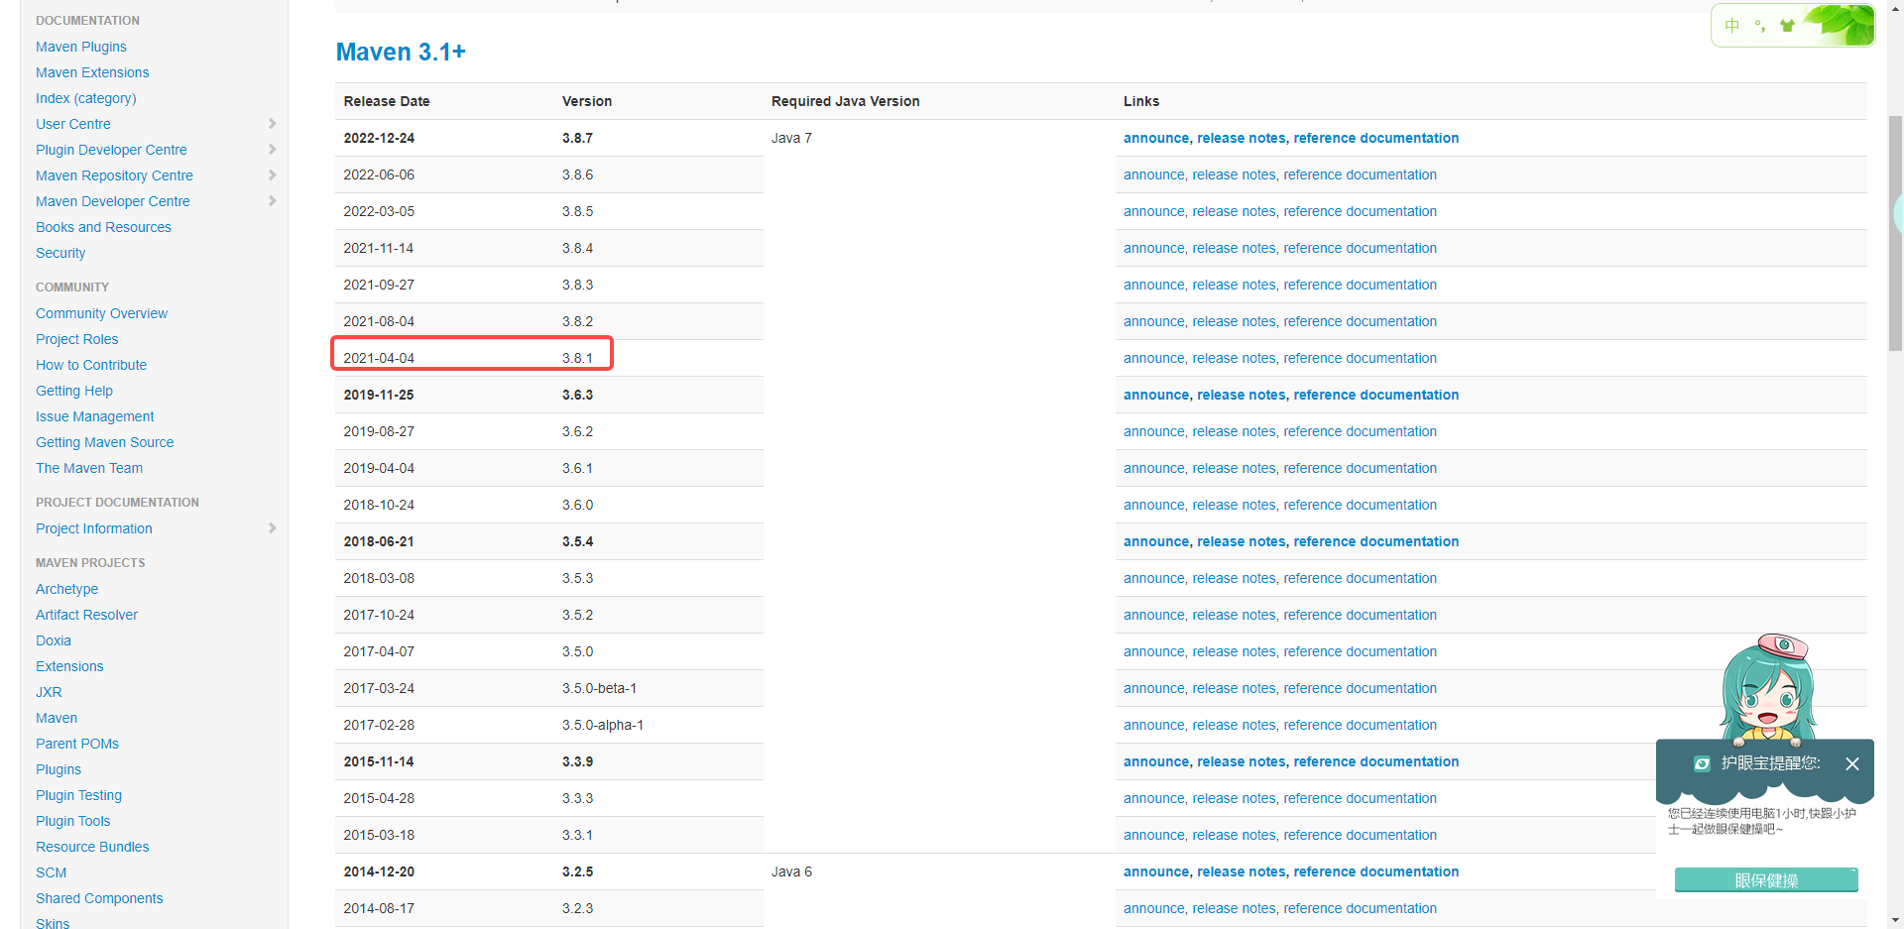Open release notes for version 3.8.1
Viewport: 1904px width, 929px height.
coord(1234,358)
